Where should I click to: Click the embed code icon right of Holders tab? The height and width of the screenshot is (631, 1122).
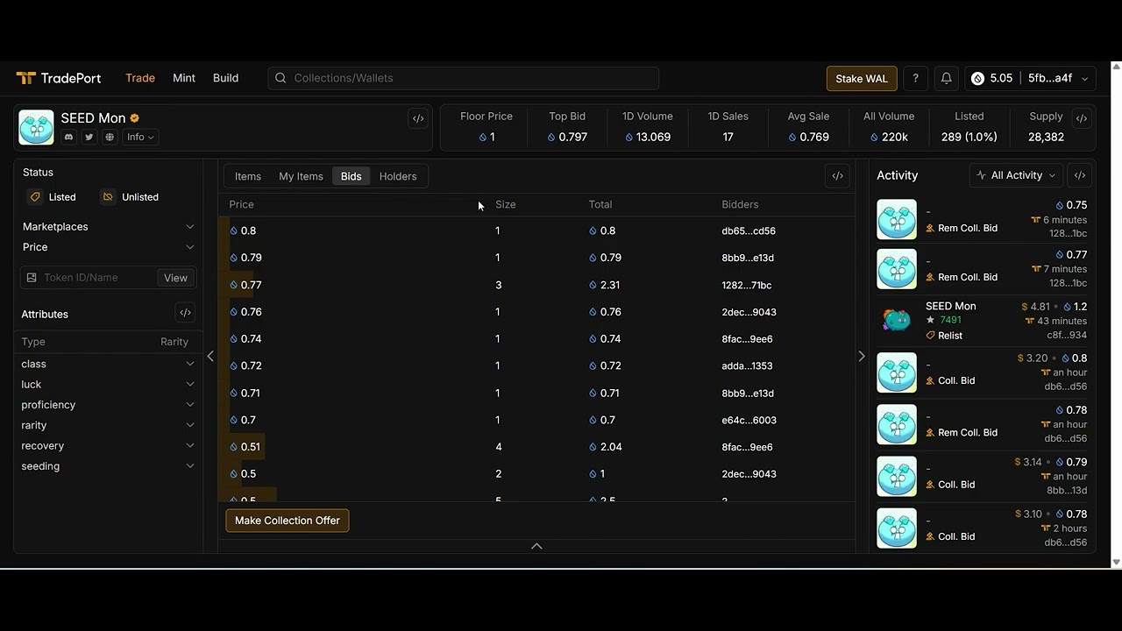(838, 176)
